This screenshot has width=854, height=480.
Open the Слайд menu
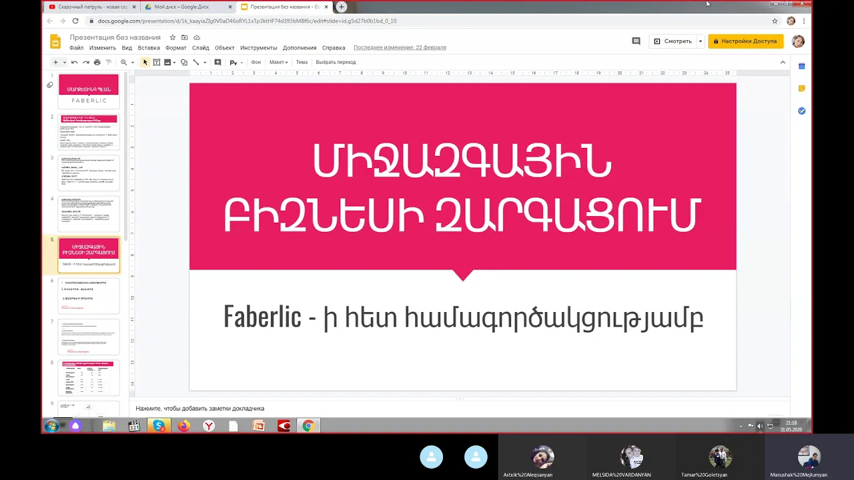point(201,48)
